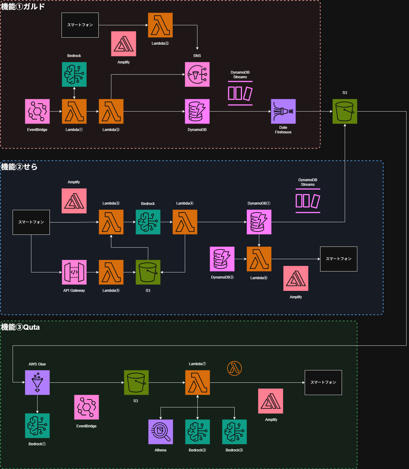This screenshot has height=469, width=409.
Task: Select the EventBridge icon in 機能③Quta section
Action: (86, 407)
